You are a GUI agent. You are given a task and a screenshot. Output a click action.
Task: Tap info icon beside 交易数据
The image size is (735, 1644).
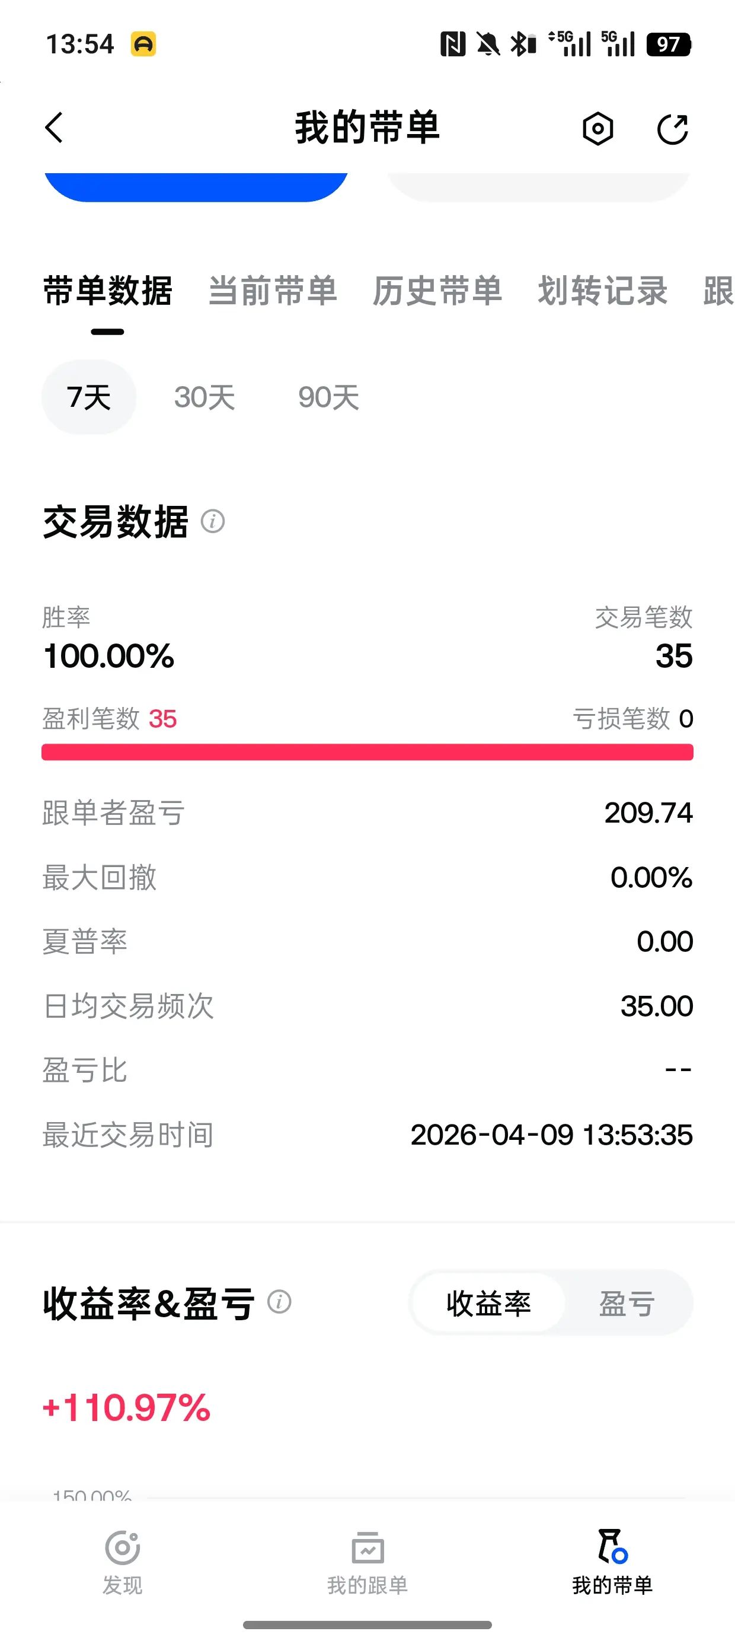[212, 521]
